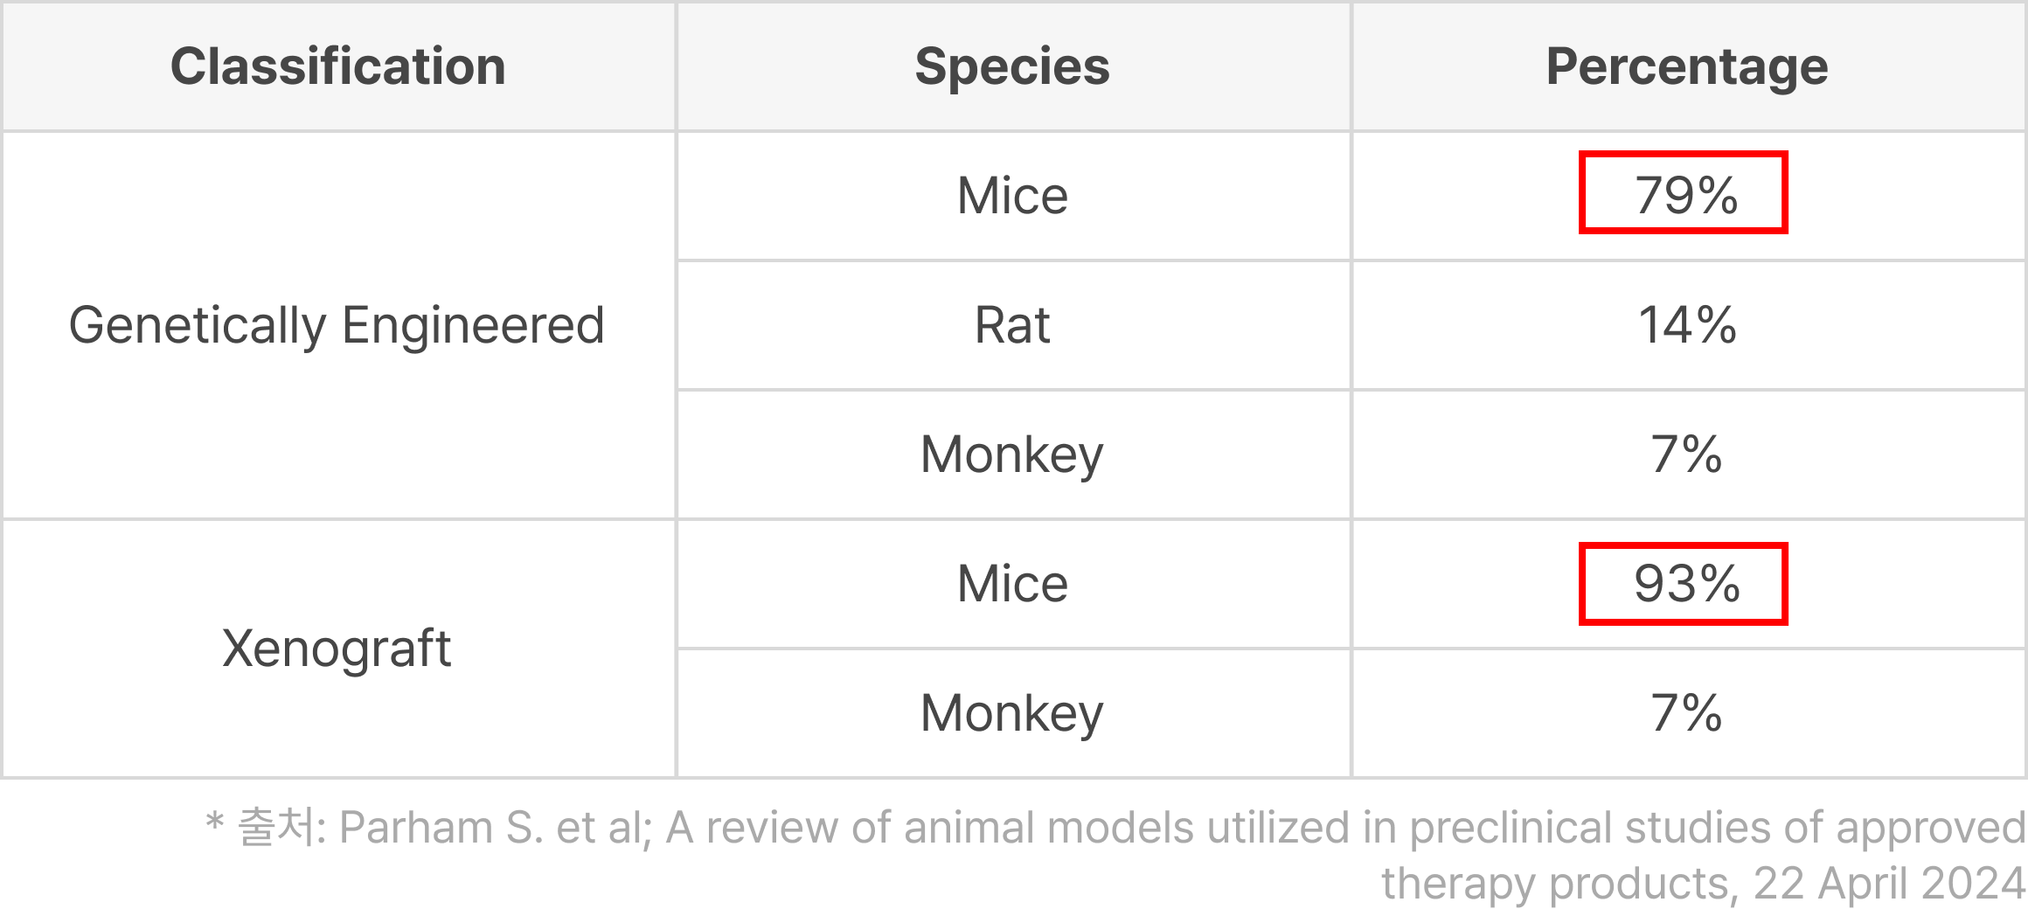Click 7% for Xenograft Monkey

(1687, 713)
